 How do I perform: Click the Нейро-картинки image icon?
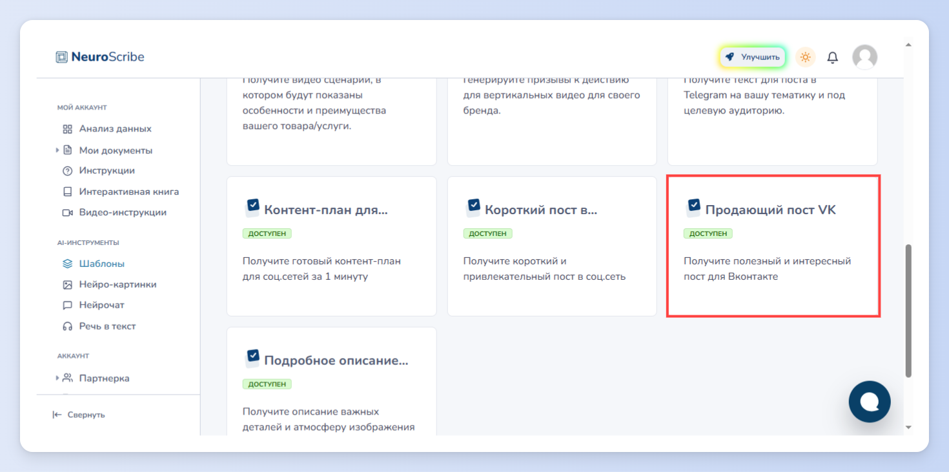[x=67, y=284]
